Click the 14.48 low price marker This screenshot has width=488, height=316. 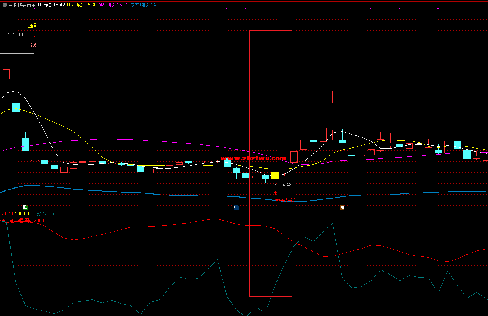[x=285, y=185]
